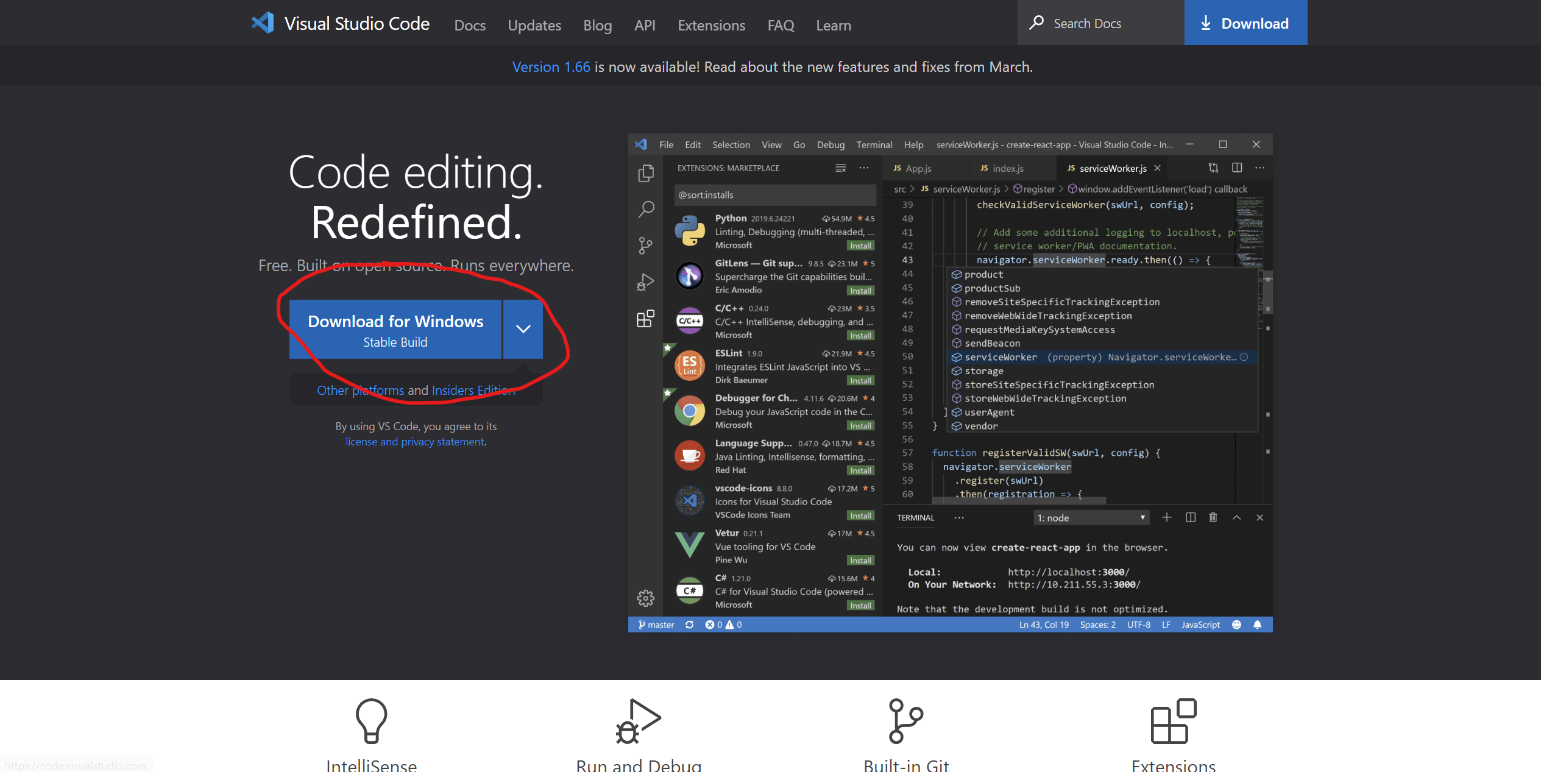Click the terminal panel maximize chevron

(x=1236, y=517)
